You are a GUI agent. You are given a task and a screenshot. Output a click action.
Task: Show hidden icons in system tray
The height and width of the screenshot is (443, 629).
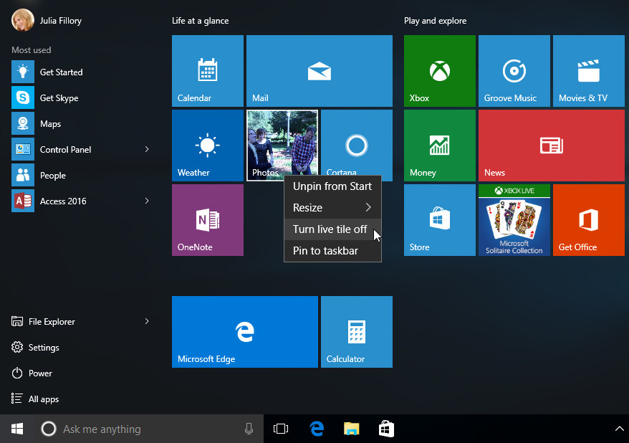620,429
